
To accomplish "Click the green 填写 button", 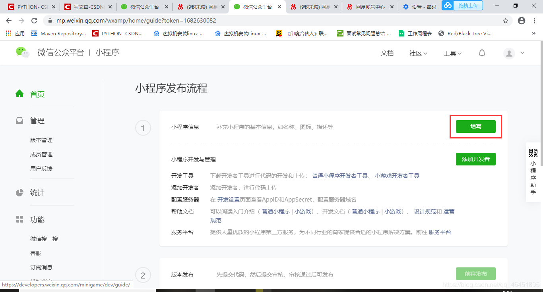I will [476, 127].
